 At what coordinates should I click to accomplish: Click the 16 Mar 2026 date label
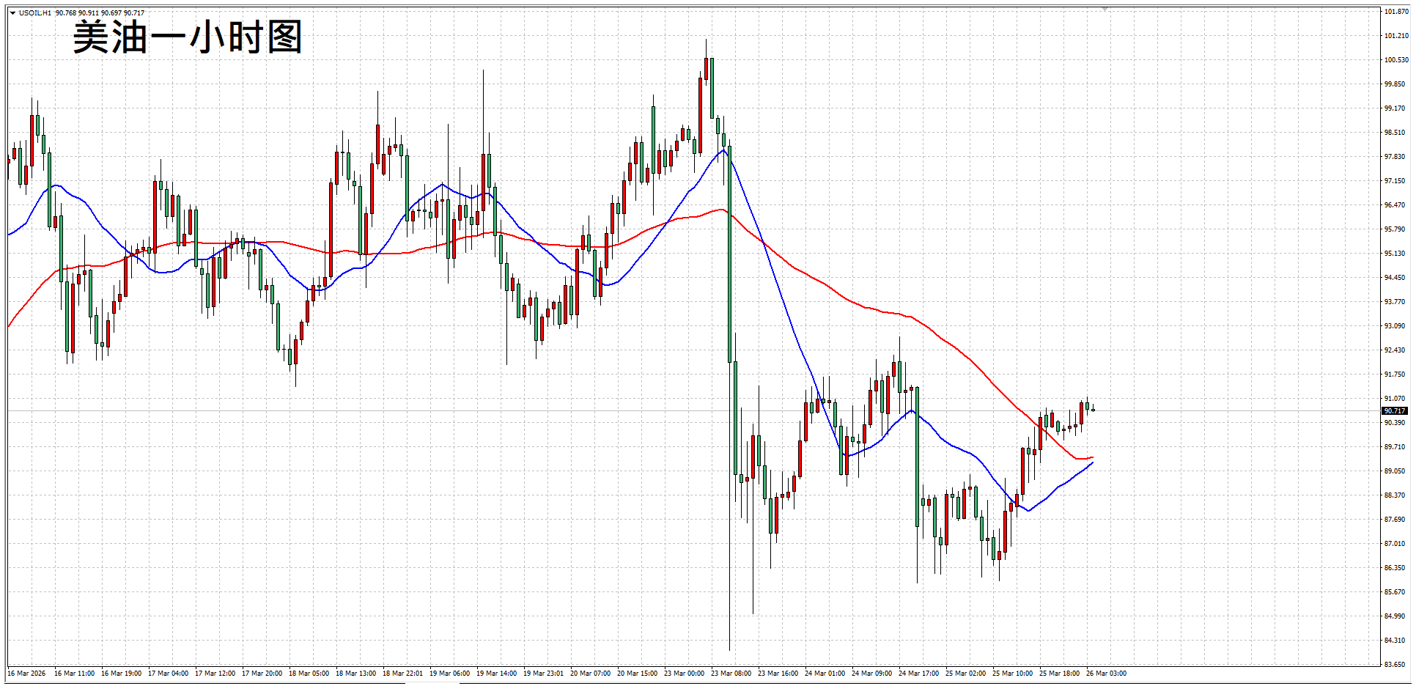[26, 674]
